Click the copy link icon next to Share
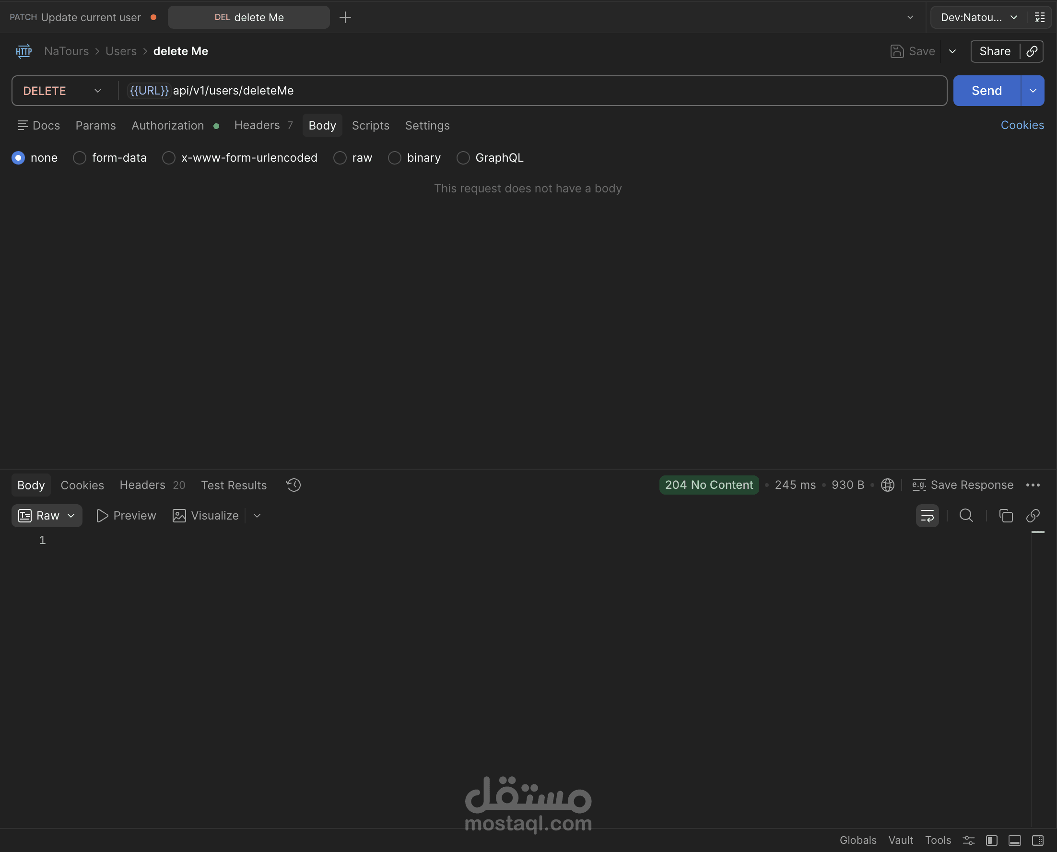Image resolution: width=1057 pixels, height=852 pixels. 1032,51
